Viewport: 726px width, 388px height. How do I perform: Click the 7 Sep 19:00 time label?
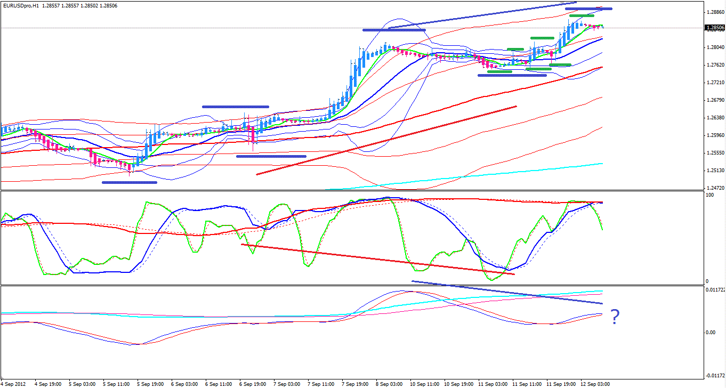coord(355,384)
